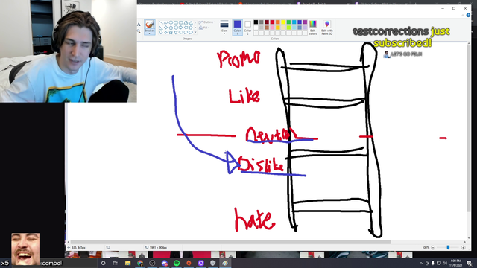Click the "100%" zoom level text
Screen dimensions: 477x268
coord(426,248)
